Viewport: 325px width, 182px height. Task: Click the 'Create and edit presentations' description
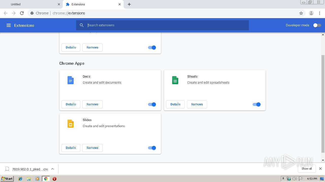[104, 126]
